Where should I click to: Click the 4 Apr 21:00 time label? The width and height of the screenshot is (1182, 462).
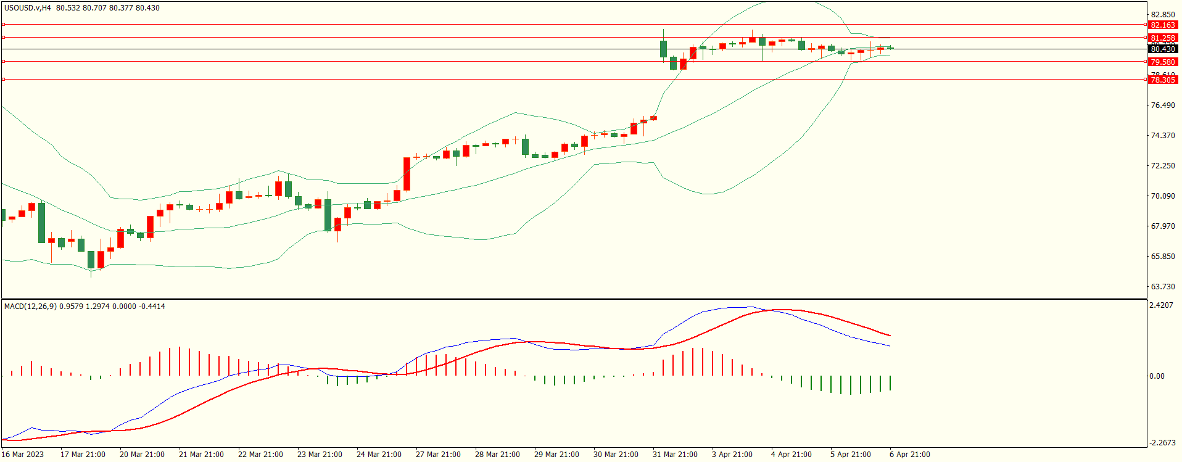pos(791,455)
